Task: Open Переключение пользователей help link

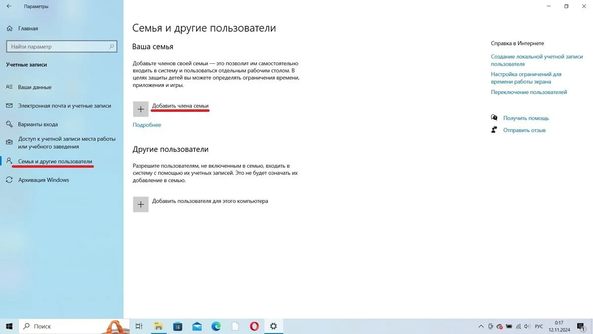Action: [529, 92]
